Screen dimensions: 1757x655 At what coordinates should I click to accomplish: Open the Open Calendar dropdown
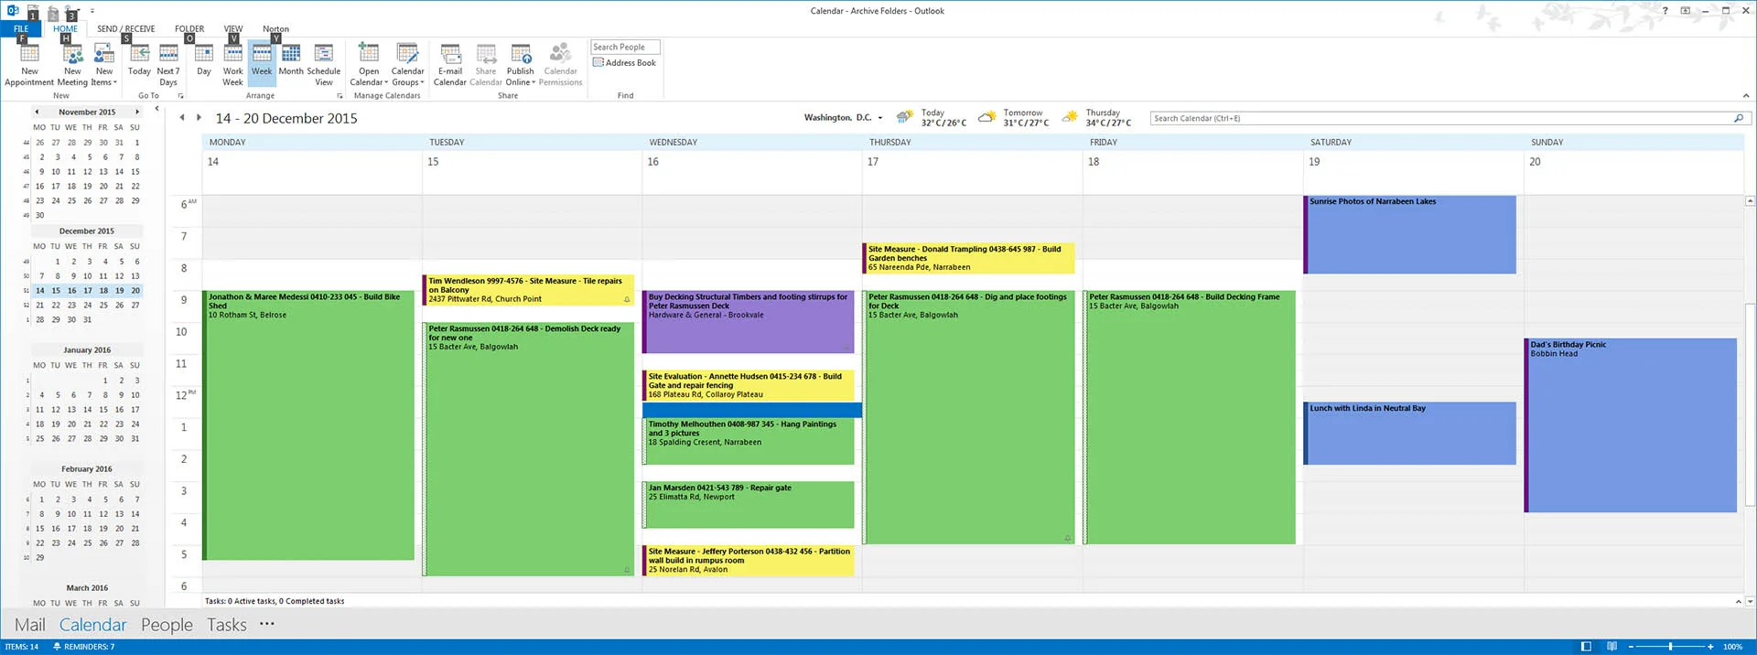coord(369,64)
